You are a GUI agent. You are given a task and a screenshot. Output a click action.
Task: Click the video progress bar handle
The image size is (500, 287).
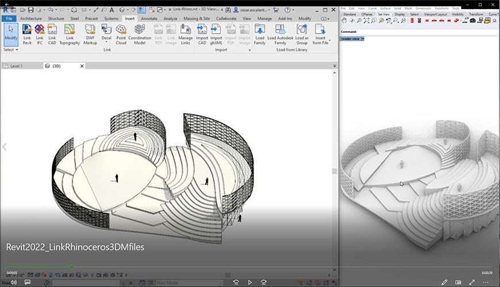pos(72,267)
